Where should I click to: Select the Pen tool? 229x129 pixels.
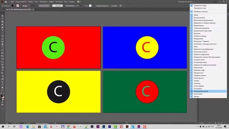3,24
